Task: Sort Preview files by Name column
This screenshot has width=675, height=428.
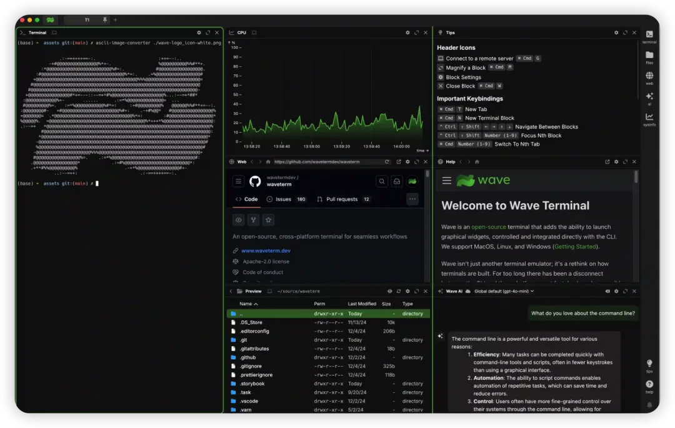Action: click(x=248, y=304)
